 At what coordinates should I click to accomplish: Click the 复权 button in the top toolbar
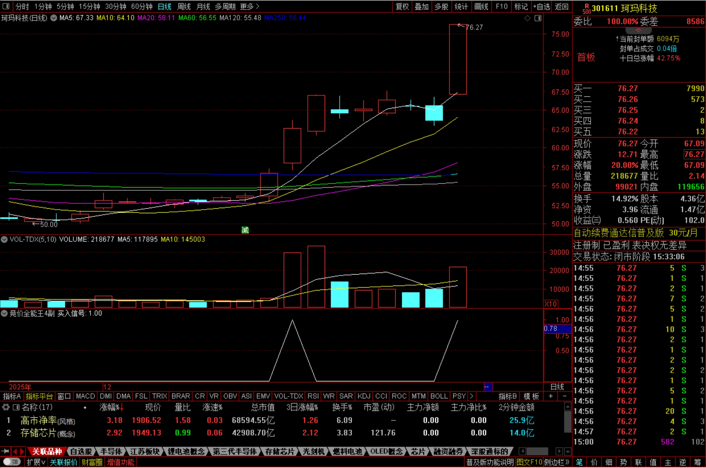click(x=402, y=6)
